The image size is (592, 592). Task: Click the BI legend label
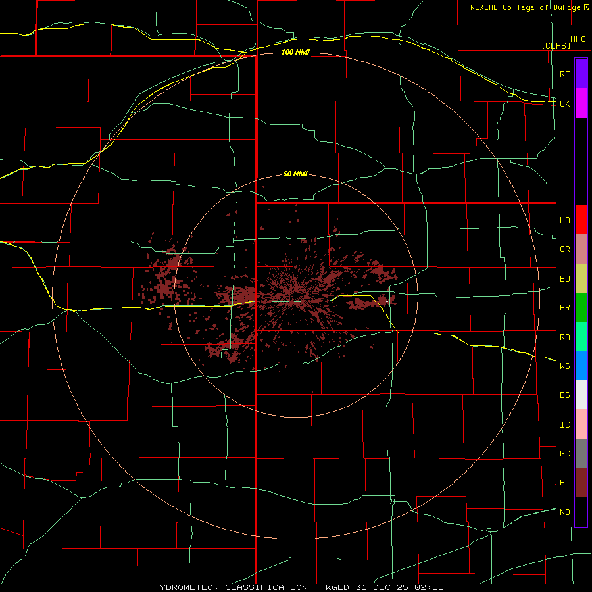[x=564, y=483]
